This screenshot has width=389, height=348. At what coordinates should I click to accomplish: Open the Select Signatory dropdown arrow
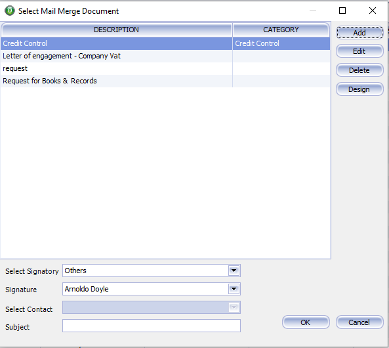234,271
